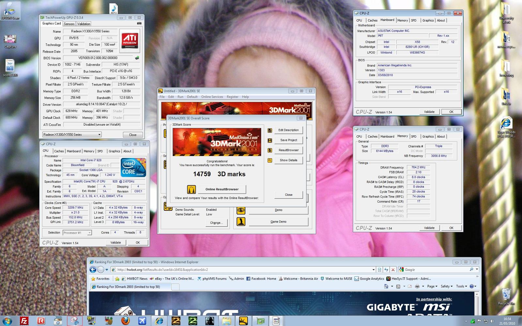522x326 pixels.
Task: Click the Game Demo joystick icon
Action: point(241,222)
